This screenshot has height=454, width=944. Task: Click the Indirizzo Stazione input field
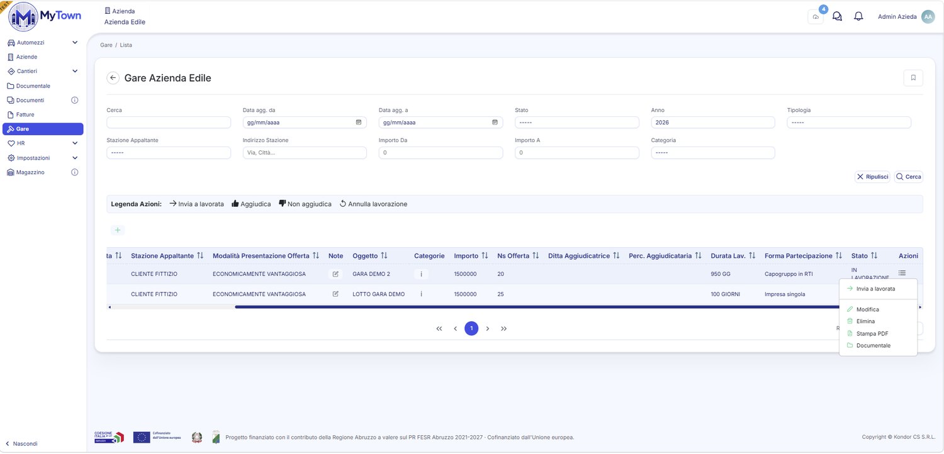coord(305,153)
